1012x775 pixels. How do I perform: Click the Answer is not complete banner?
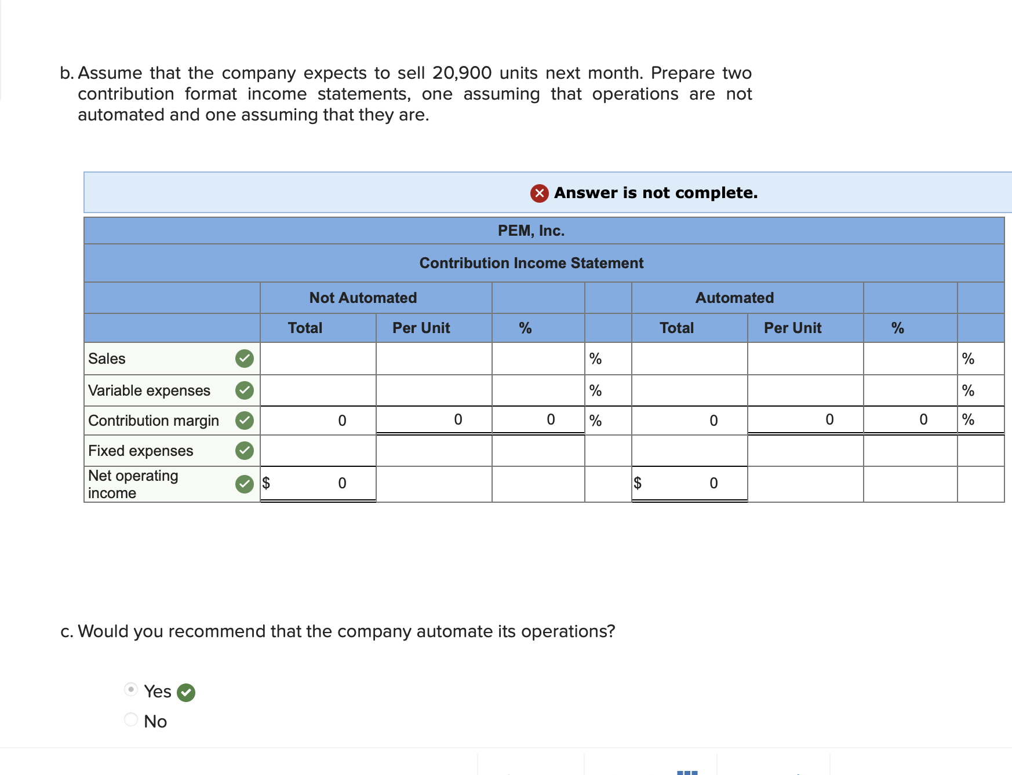pyautogui.click(x=656, y=193)
